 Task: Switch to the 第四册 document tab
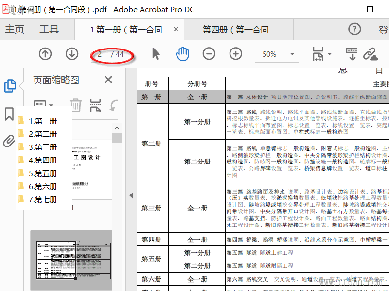coord(238,30)
